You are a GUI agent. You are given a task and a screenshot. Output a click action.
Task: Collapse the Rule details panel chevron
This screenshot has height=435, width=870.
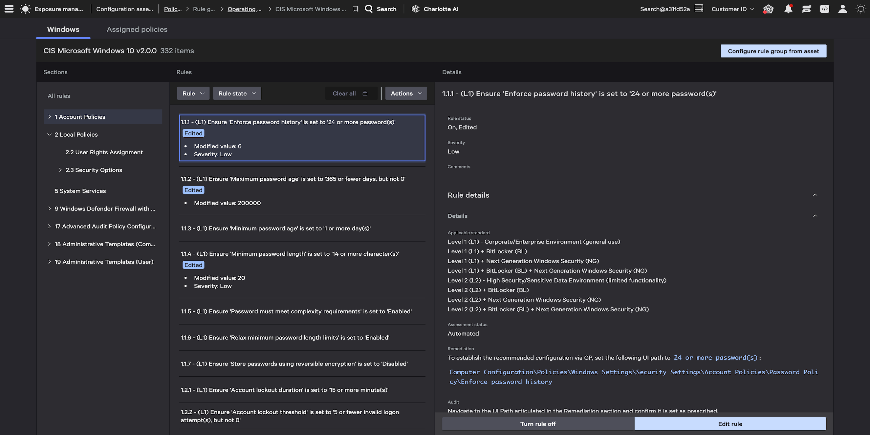click(815, 195)
